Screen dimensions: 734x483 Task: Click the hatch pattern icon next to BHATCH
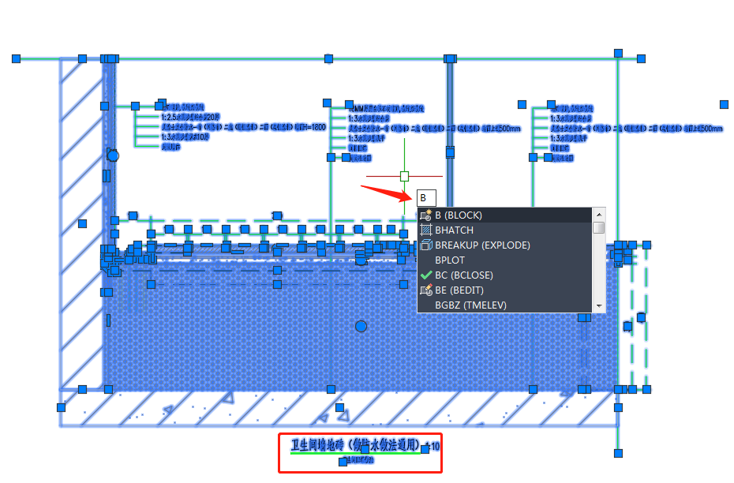click(x=426, y=230)
